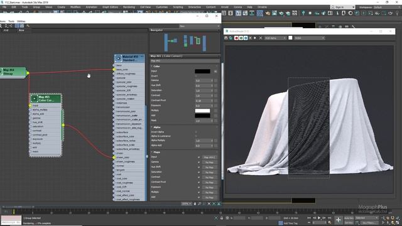Click the far-right light bulb toolbar icon

tap(397, 13)
